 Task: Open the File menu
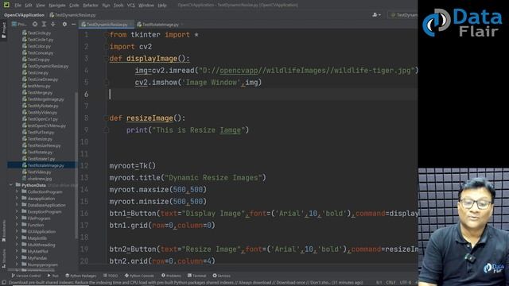17,6
